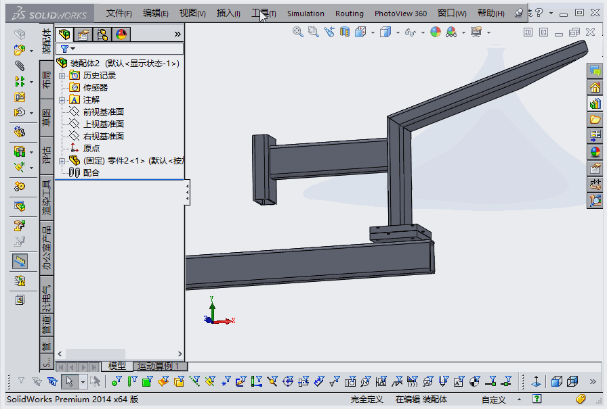Click the Reference Geometry icon

coord(20,167)
